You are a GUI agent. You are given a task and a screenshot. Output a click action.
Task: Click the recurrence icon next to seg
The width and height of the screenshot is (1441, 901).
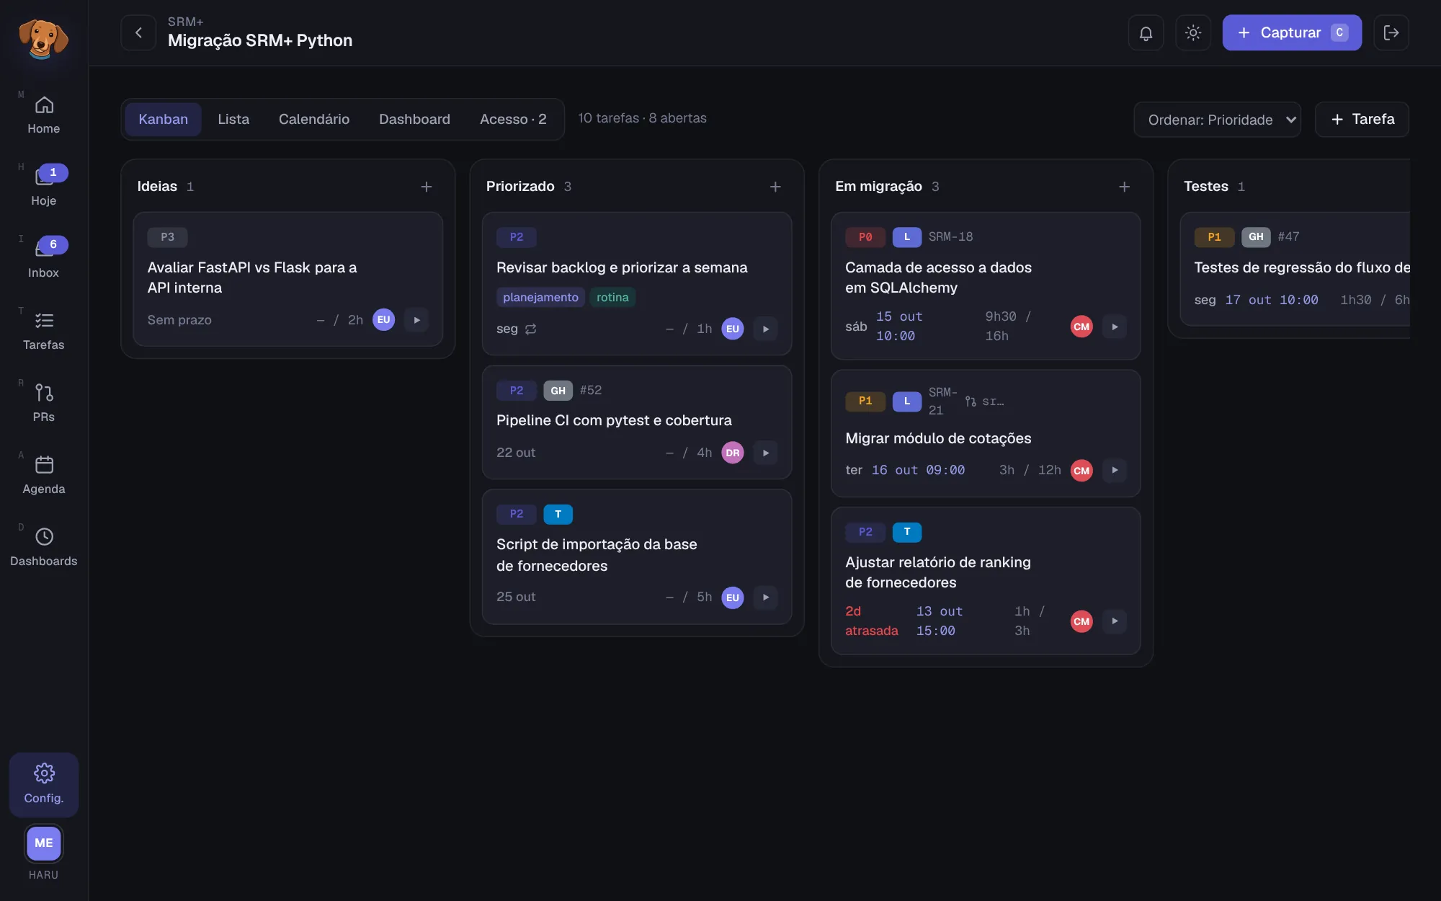point(531,329)
